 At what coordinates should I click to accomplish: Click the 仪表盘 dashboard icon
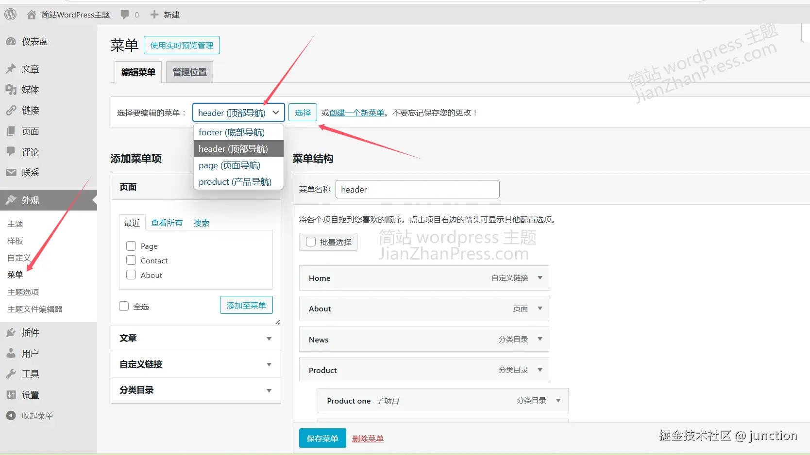click(11, 42)
